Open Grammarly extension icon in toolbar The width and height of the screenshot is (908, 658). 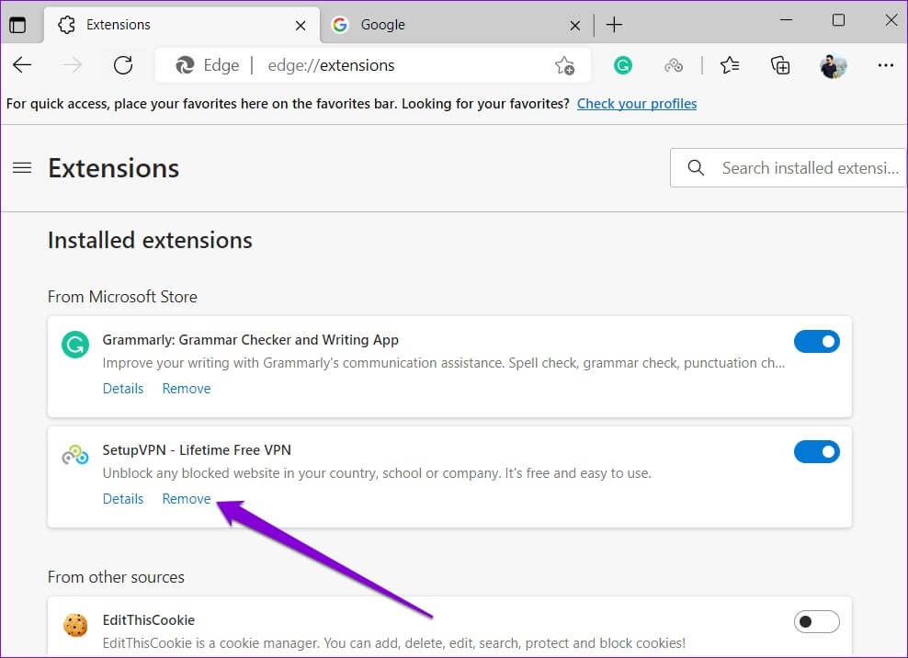pyautogui.click(x=622, y=65)
